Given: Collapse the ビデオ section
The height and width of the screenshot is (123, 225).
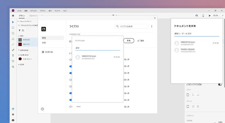Looking at the screenshot, I should pos(19,64).
